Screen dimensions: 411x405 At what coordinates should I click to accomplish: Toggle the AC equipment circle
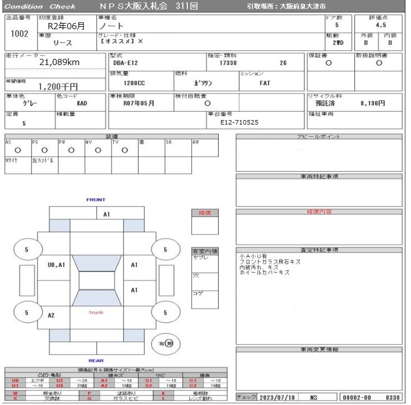tap(18, 150)
